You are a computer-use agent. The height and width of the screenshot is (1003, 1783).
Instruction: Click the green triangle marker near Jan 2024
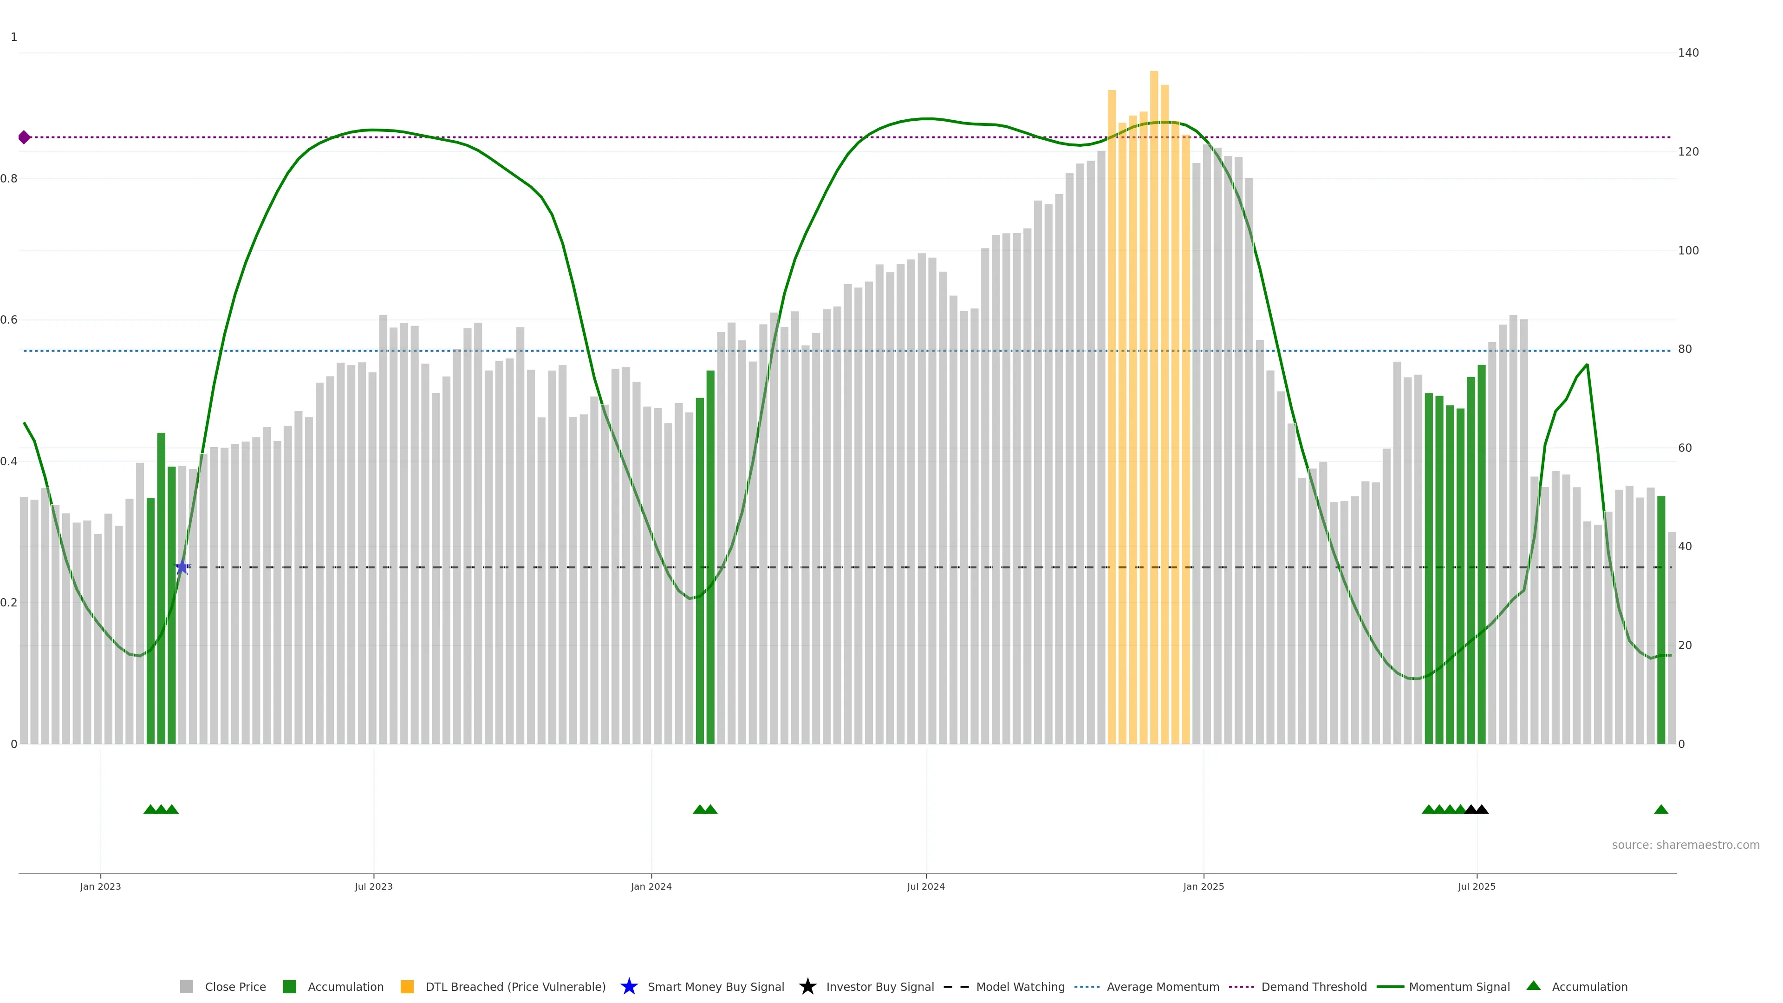point(700,809)
